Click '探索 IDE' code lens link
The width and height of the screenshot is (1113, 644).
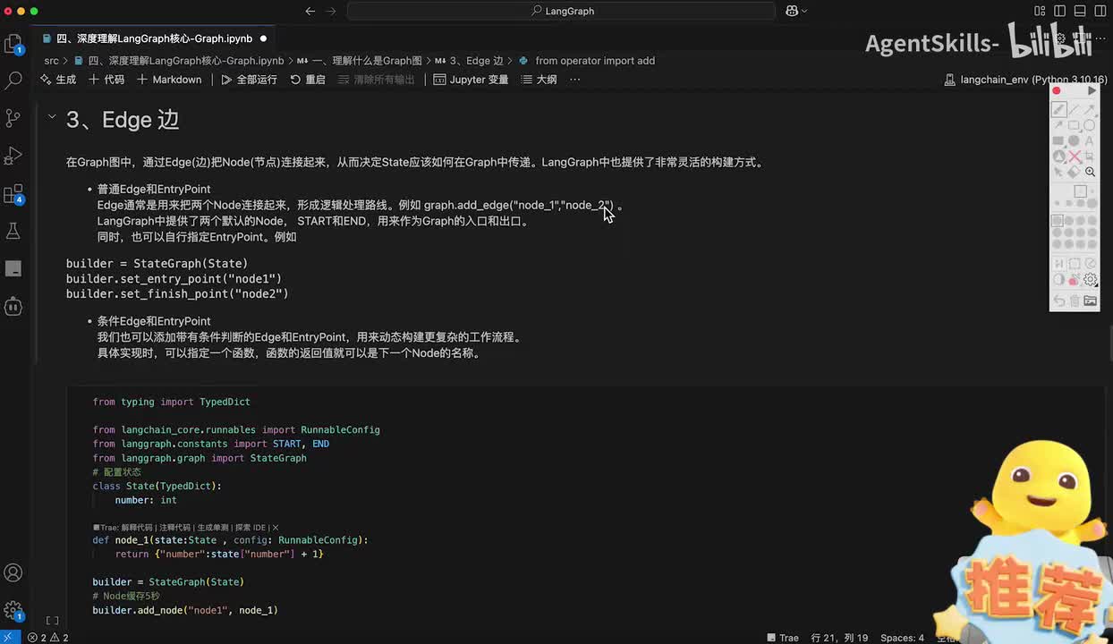click(251, 528)
